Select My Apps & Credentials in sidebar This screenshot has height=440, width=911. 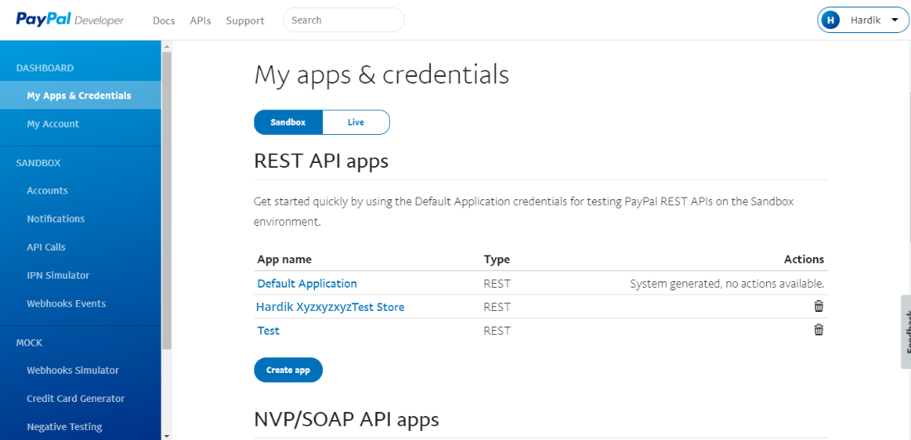(x=80, y=95)
